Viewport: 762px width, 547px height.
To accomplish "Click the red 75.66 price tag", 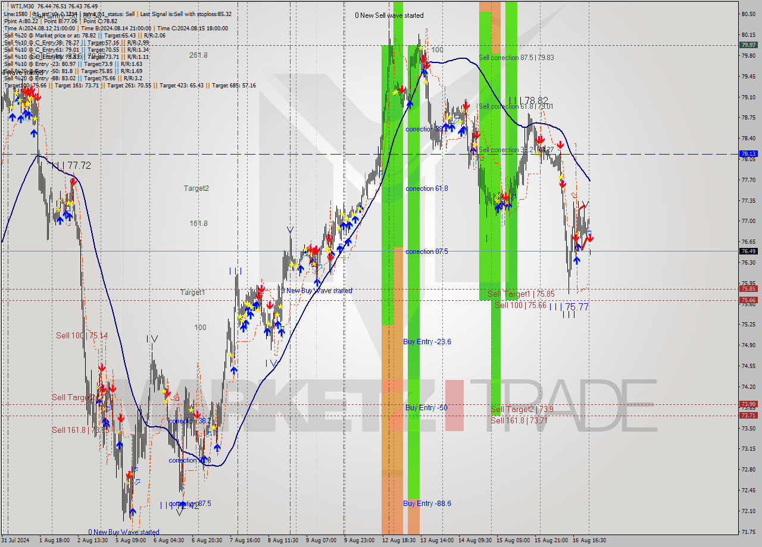I will coord(748,300).
